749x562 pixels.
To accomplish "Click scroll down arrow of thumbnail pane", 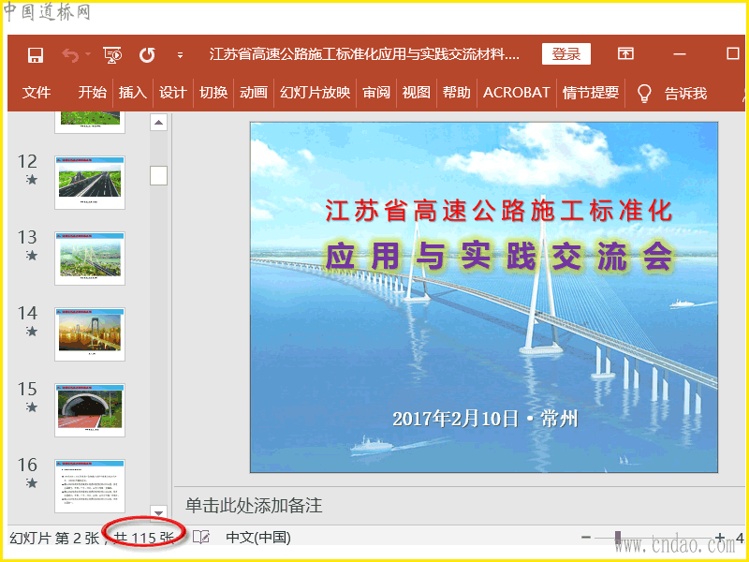I will pyautogui.click(x=158, y=511).
